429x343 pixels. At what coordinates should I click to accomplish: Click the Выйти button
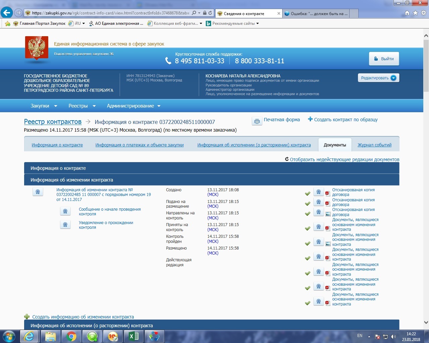[384, 59]
